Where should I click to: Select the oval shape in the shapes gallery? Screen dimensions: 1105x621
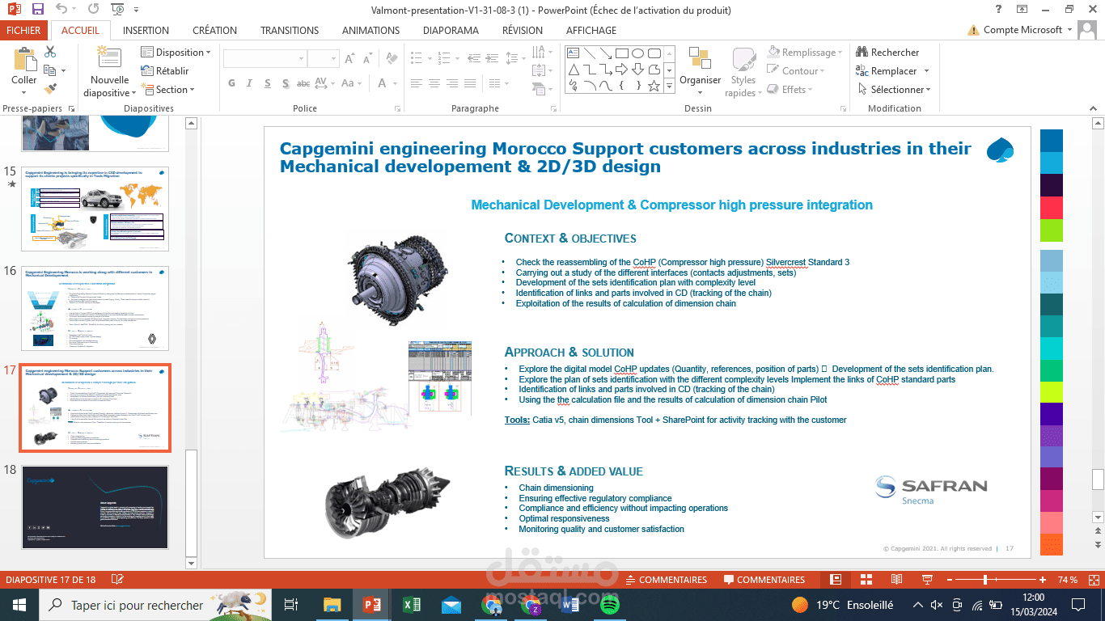[638, 54]
